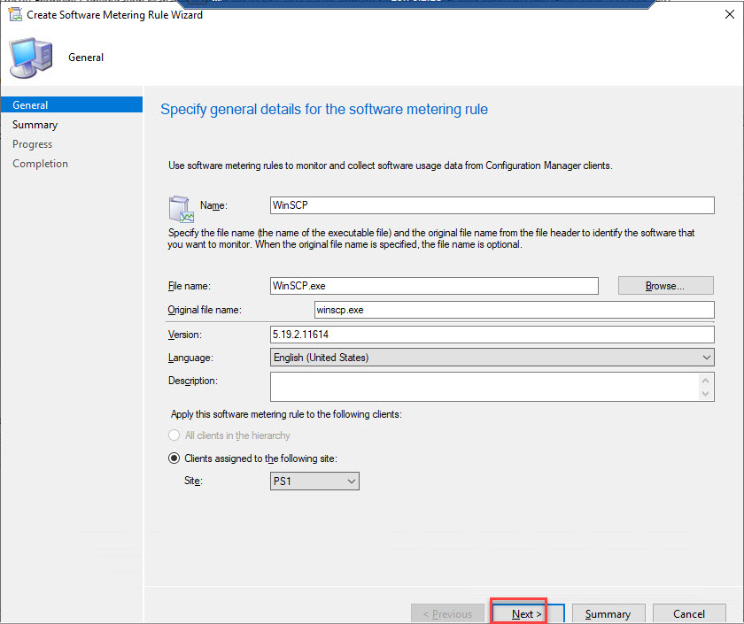
Task: Select 'Clients assigned to the following site' option
Action: pyautogui.click(x=174, y=458)
